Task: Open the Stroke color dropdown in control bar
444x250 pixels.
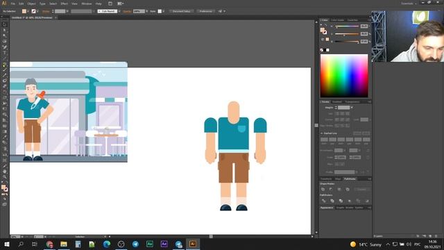Action: click(x=37, y=11)
